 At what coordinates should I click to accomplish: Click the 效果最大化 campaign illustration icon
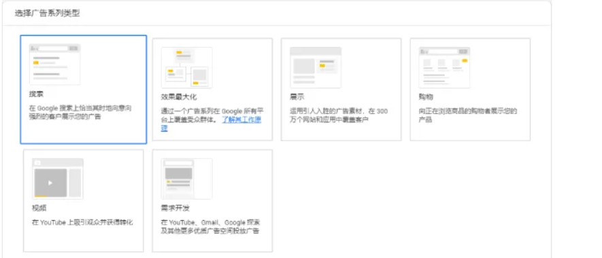(186, 67)
